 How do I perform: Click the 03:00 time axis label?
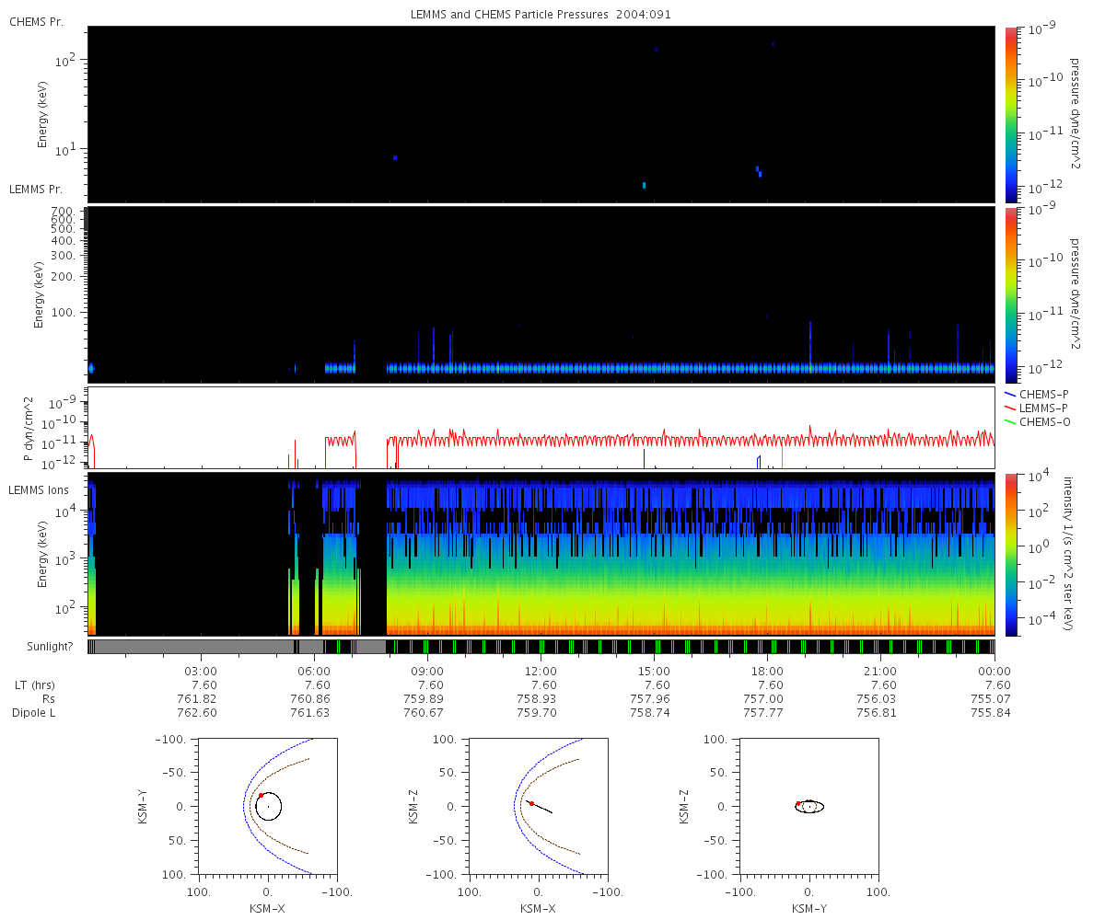(x=201, y=672)
